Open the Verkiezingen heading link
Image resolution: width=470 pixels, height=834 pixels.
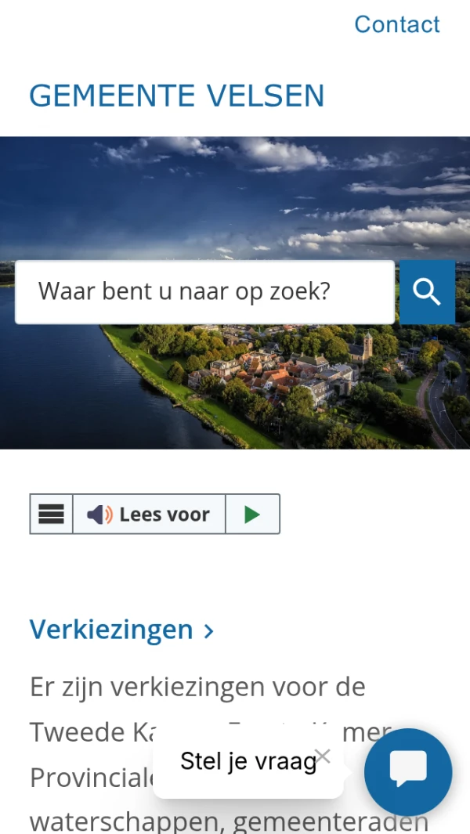point(111,630)
